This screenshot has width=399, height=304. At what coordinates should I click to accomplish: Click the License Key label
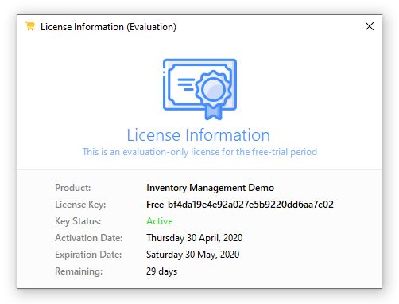point(80,205)
